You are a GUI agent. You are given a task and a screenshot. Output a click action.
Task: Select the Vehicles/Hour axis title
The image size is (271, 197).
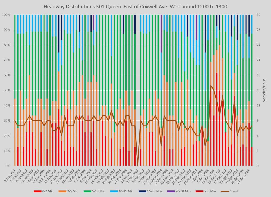264,90
